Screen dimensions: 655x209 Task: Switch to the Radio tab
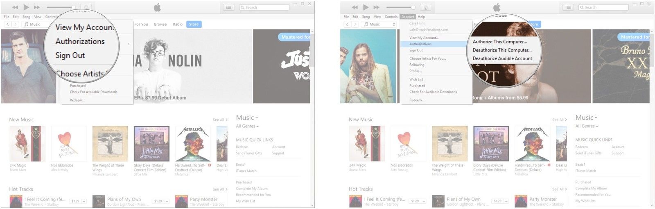tap(178, 24)
